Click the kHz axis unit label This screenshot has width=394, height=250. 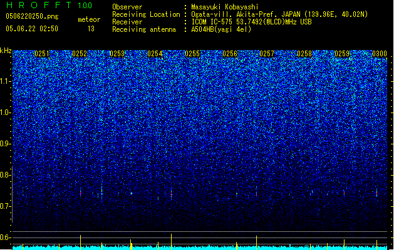pyautogui.click(x=6, y=51)
